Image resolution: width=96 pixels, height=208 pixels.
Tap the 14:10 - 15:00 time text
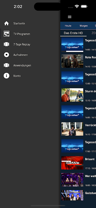coord(91,67)
